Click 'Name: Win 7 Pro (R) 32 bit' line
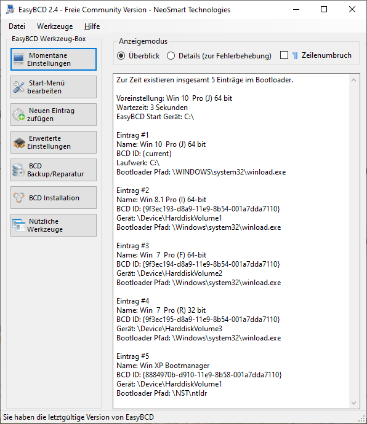367x424 pixels. pyautogui.click(x=161, y=310)
